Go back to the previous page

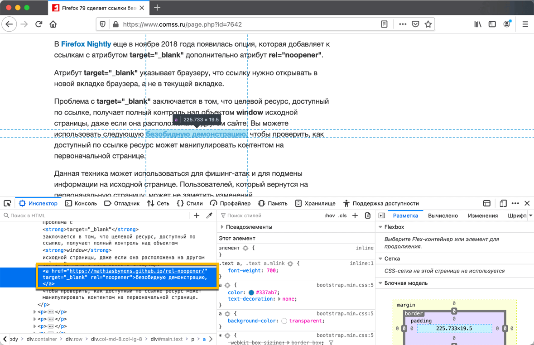tap(9, 24)
